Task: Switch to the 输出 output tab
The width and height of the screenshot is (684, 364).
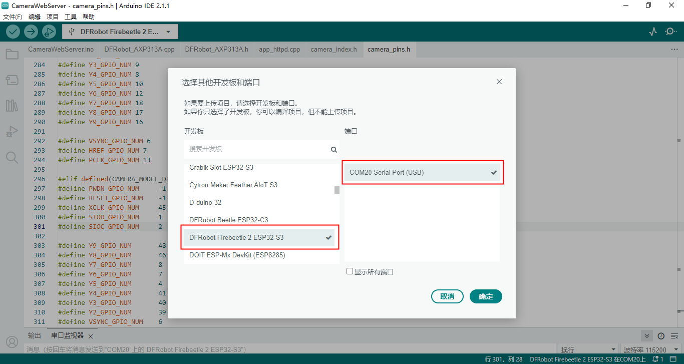Action: [x=35, y=335]
